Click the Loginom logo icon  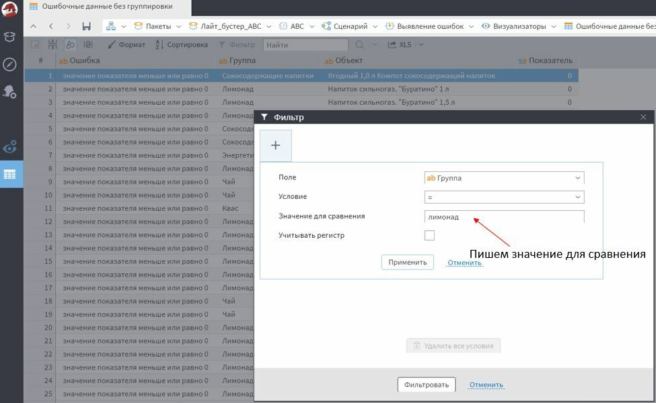[x=9, y=9]
